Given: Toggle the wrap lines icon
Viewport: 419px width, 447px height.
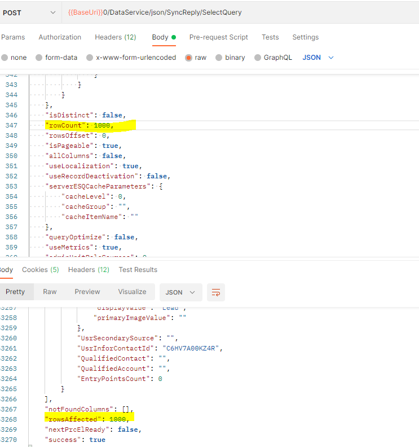Looking at the screenshot, I should tap(216, 292).
